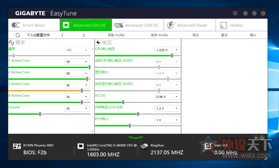The image size is (279, 168).
Task: Open the Uncore ratio dropdown
Action: [77, 108]
